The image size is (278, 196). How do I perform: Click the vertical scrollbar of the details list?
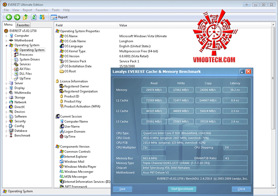coord(273,79)
